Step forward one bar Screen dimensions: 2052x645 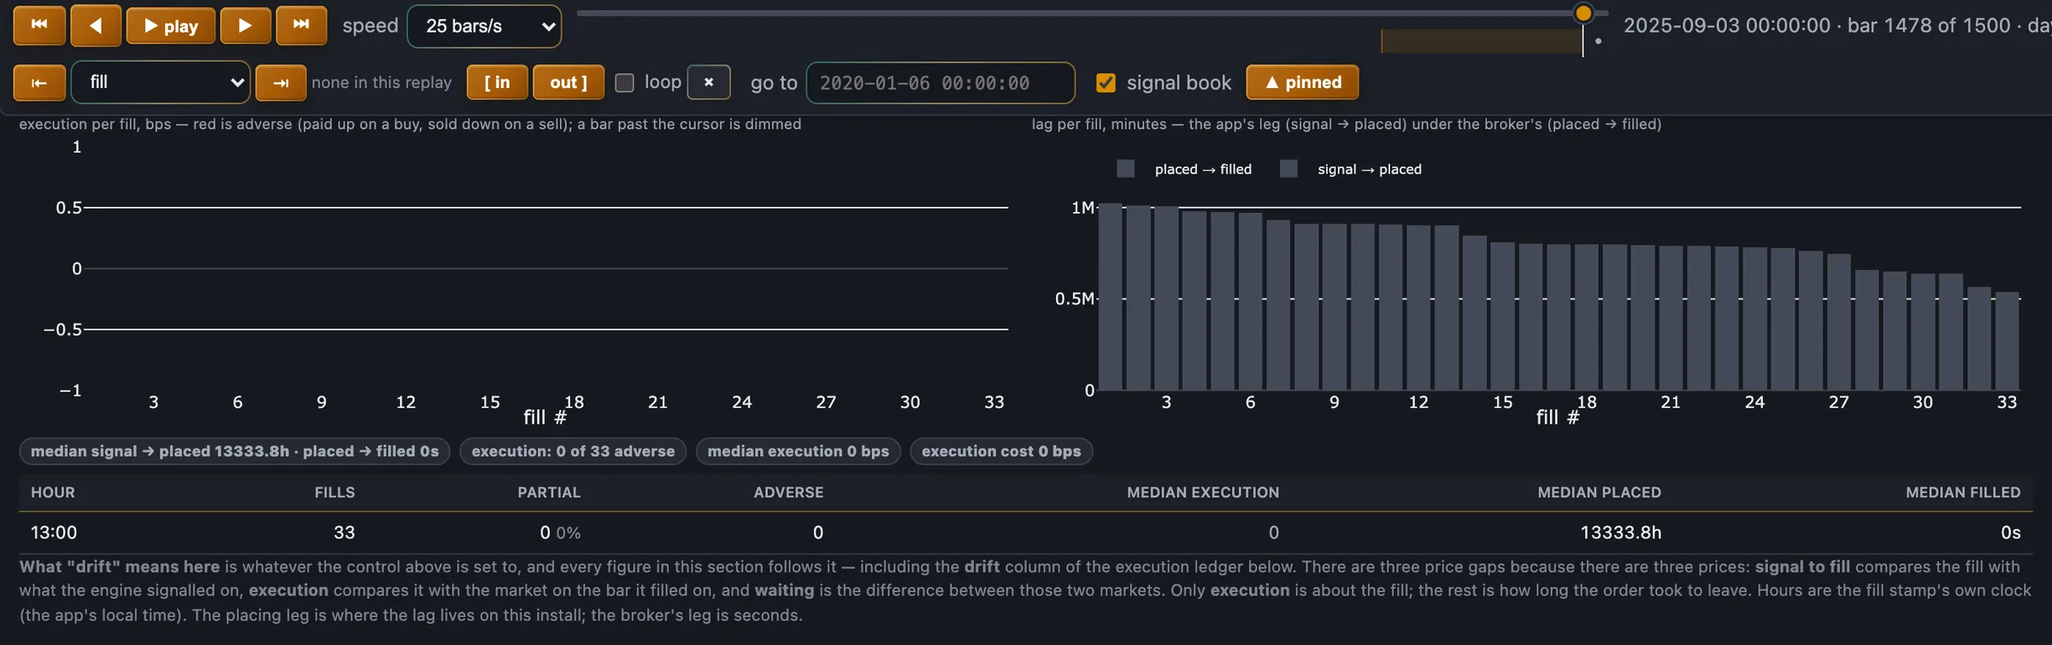[x=245, y=26]
